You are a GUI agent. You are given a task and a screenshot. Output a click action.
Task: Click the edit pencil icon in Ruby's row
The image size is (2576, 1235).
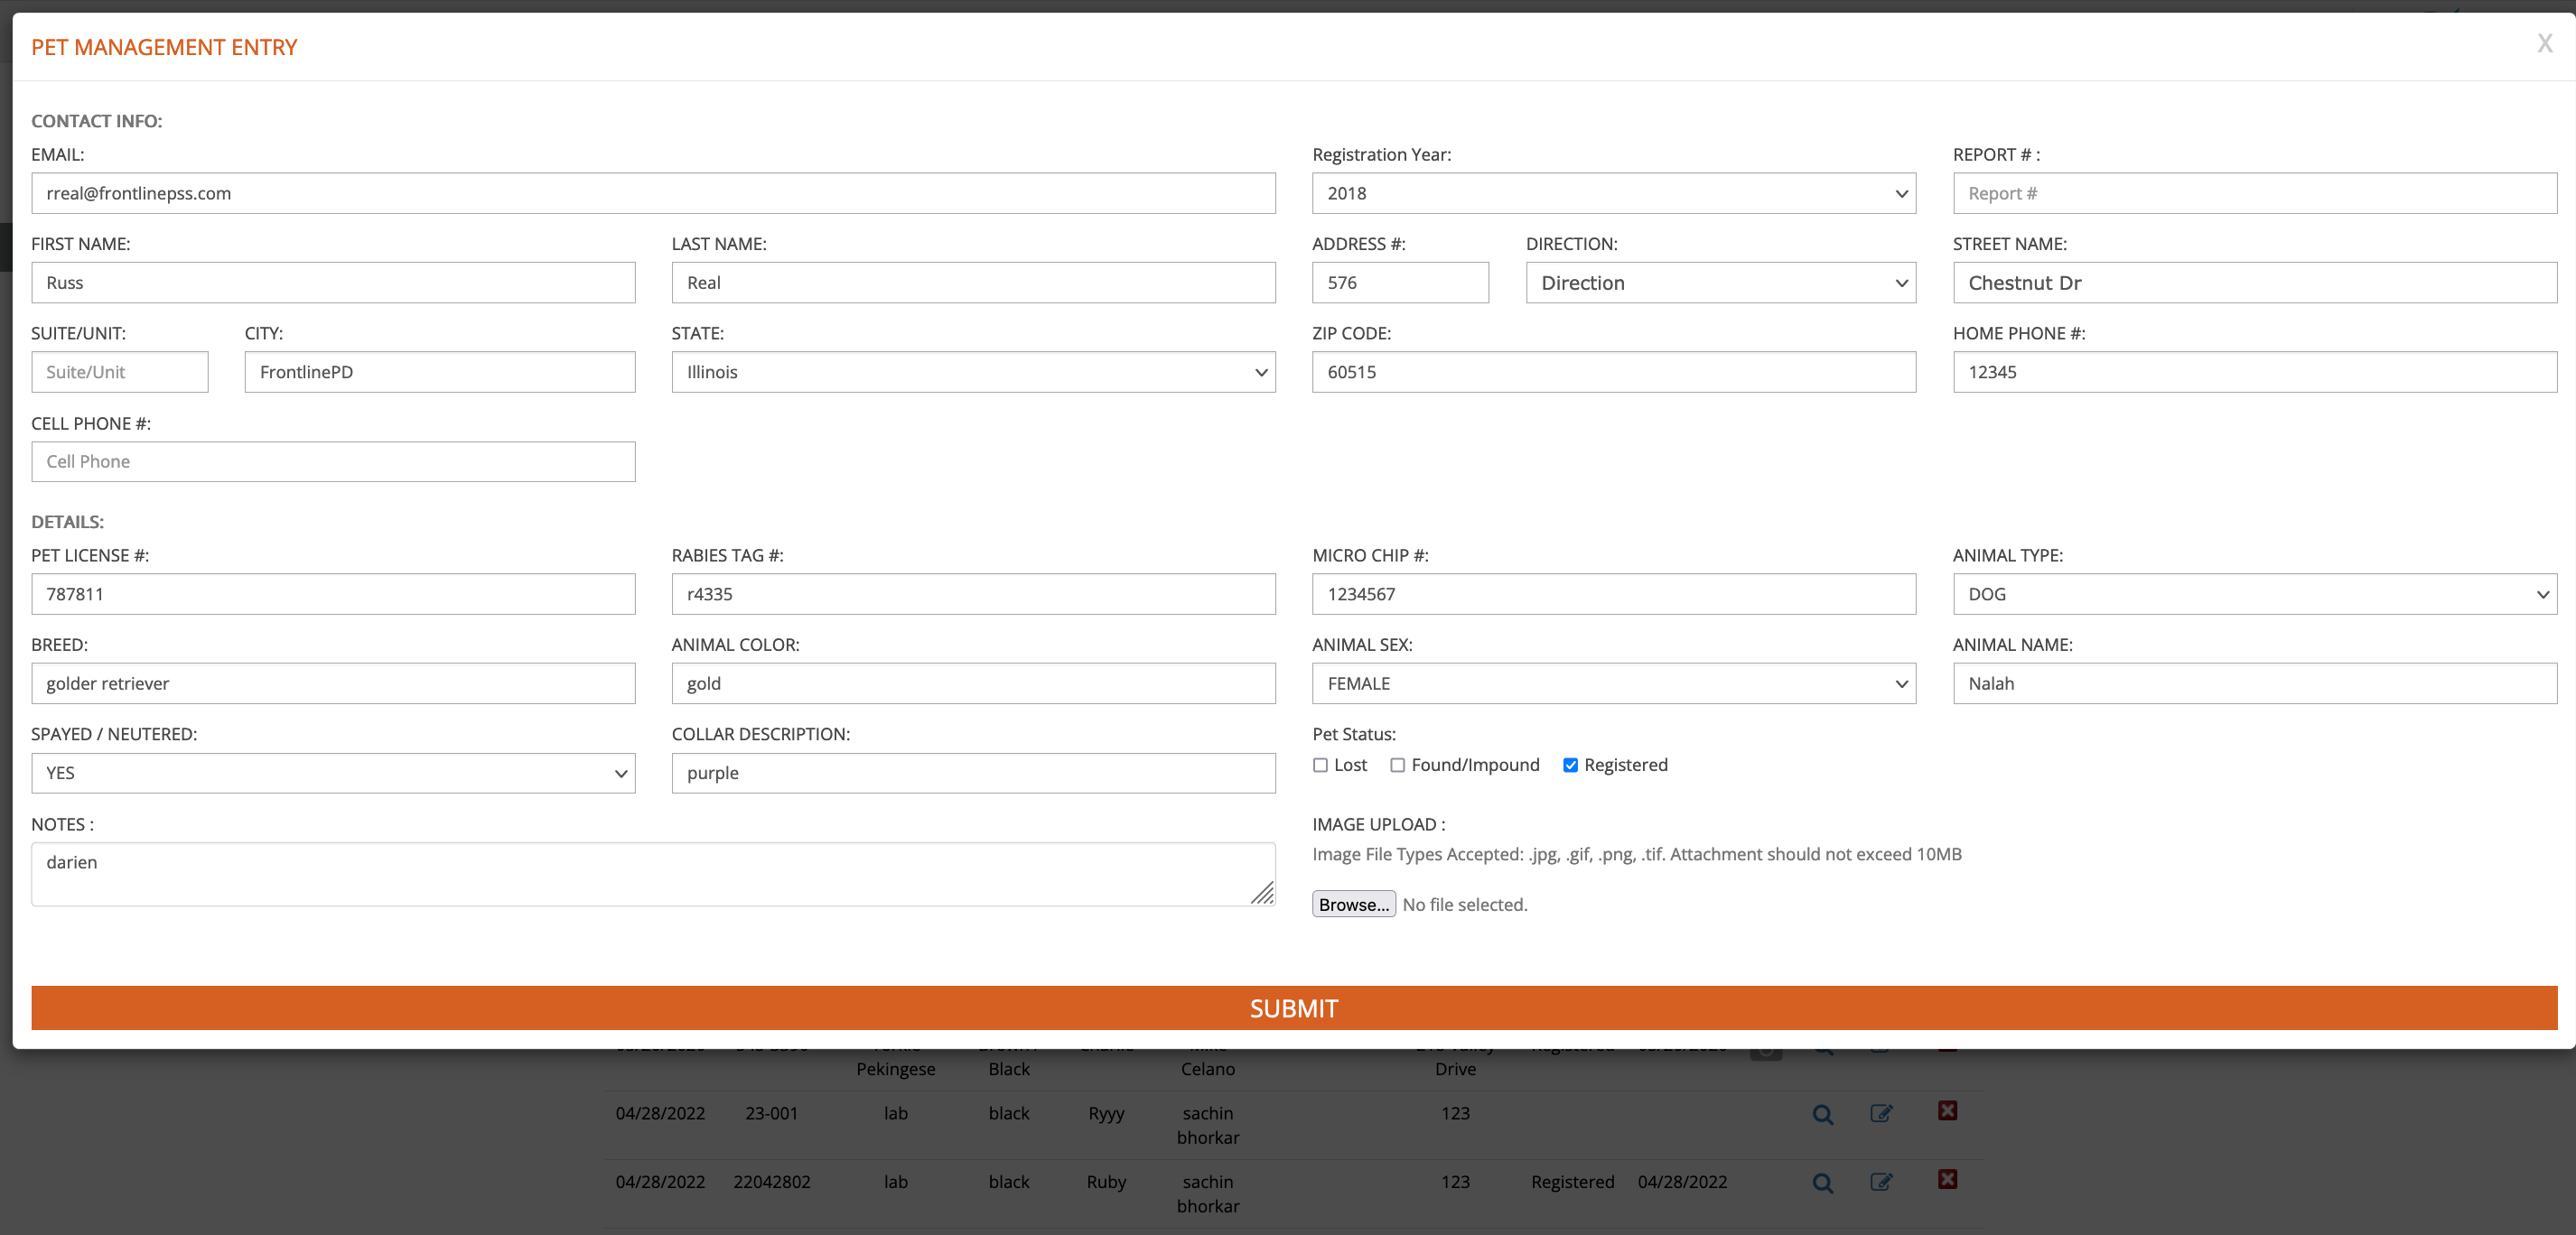click(x=1880, y=1182)
